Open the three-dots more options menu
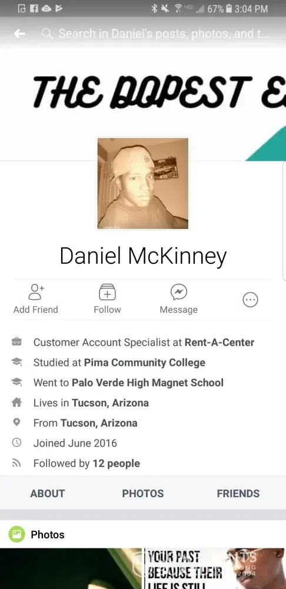Screen dimensions: 286x589 pyautogui.click(x=250, y=300)
